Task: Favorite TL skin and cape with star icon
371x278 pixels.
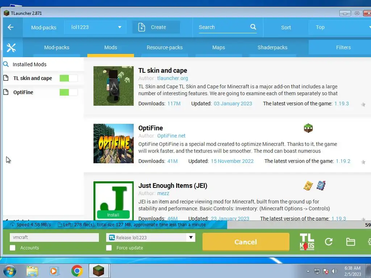Action: [x=363, y=105]
